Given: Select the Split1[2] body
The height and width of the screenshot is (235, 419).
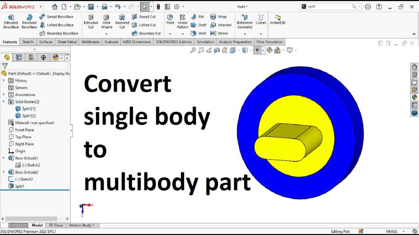Looking at the screenshot, I should point(26,116).
